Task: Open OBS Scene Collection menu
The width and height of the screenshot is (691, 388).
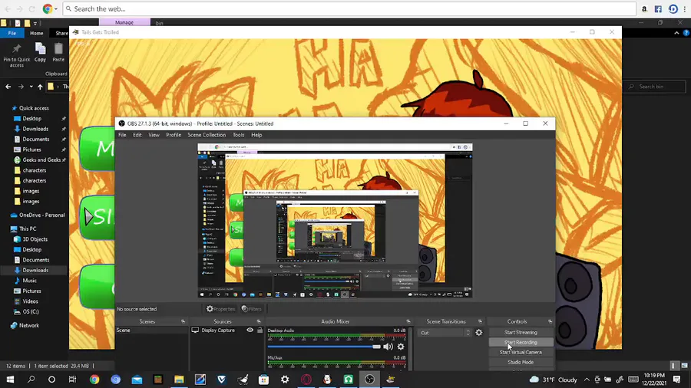Action: [x=207, y=135]
